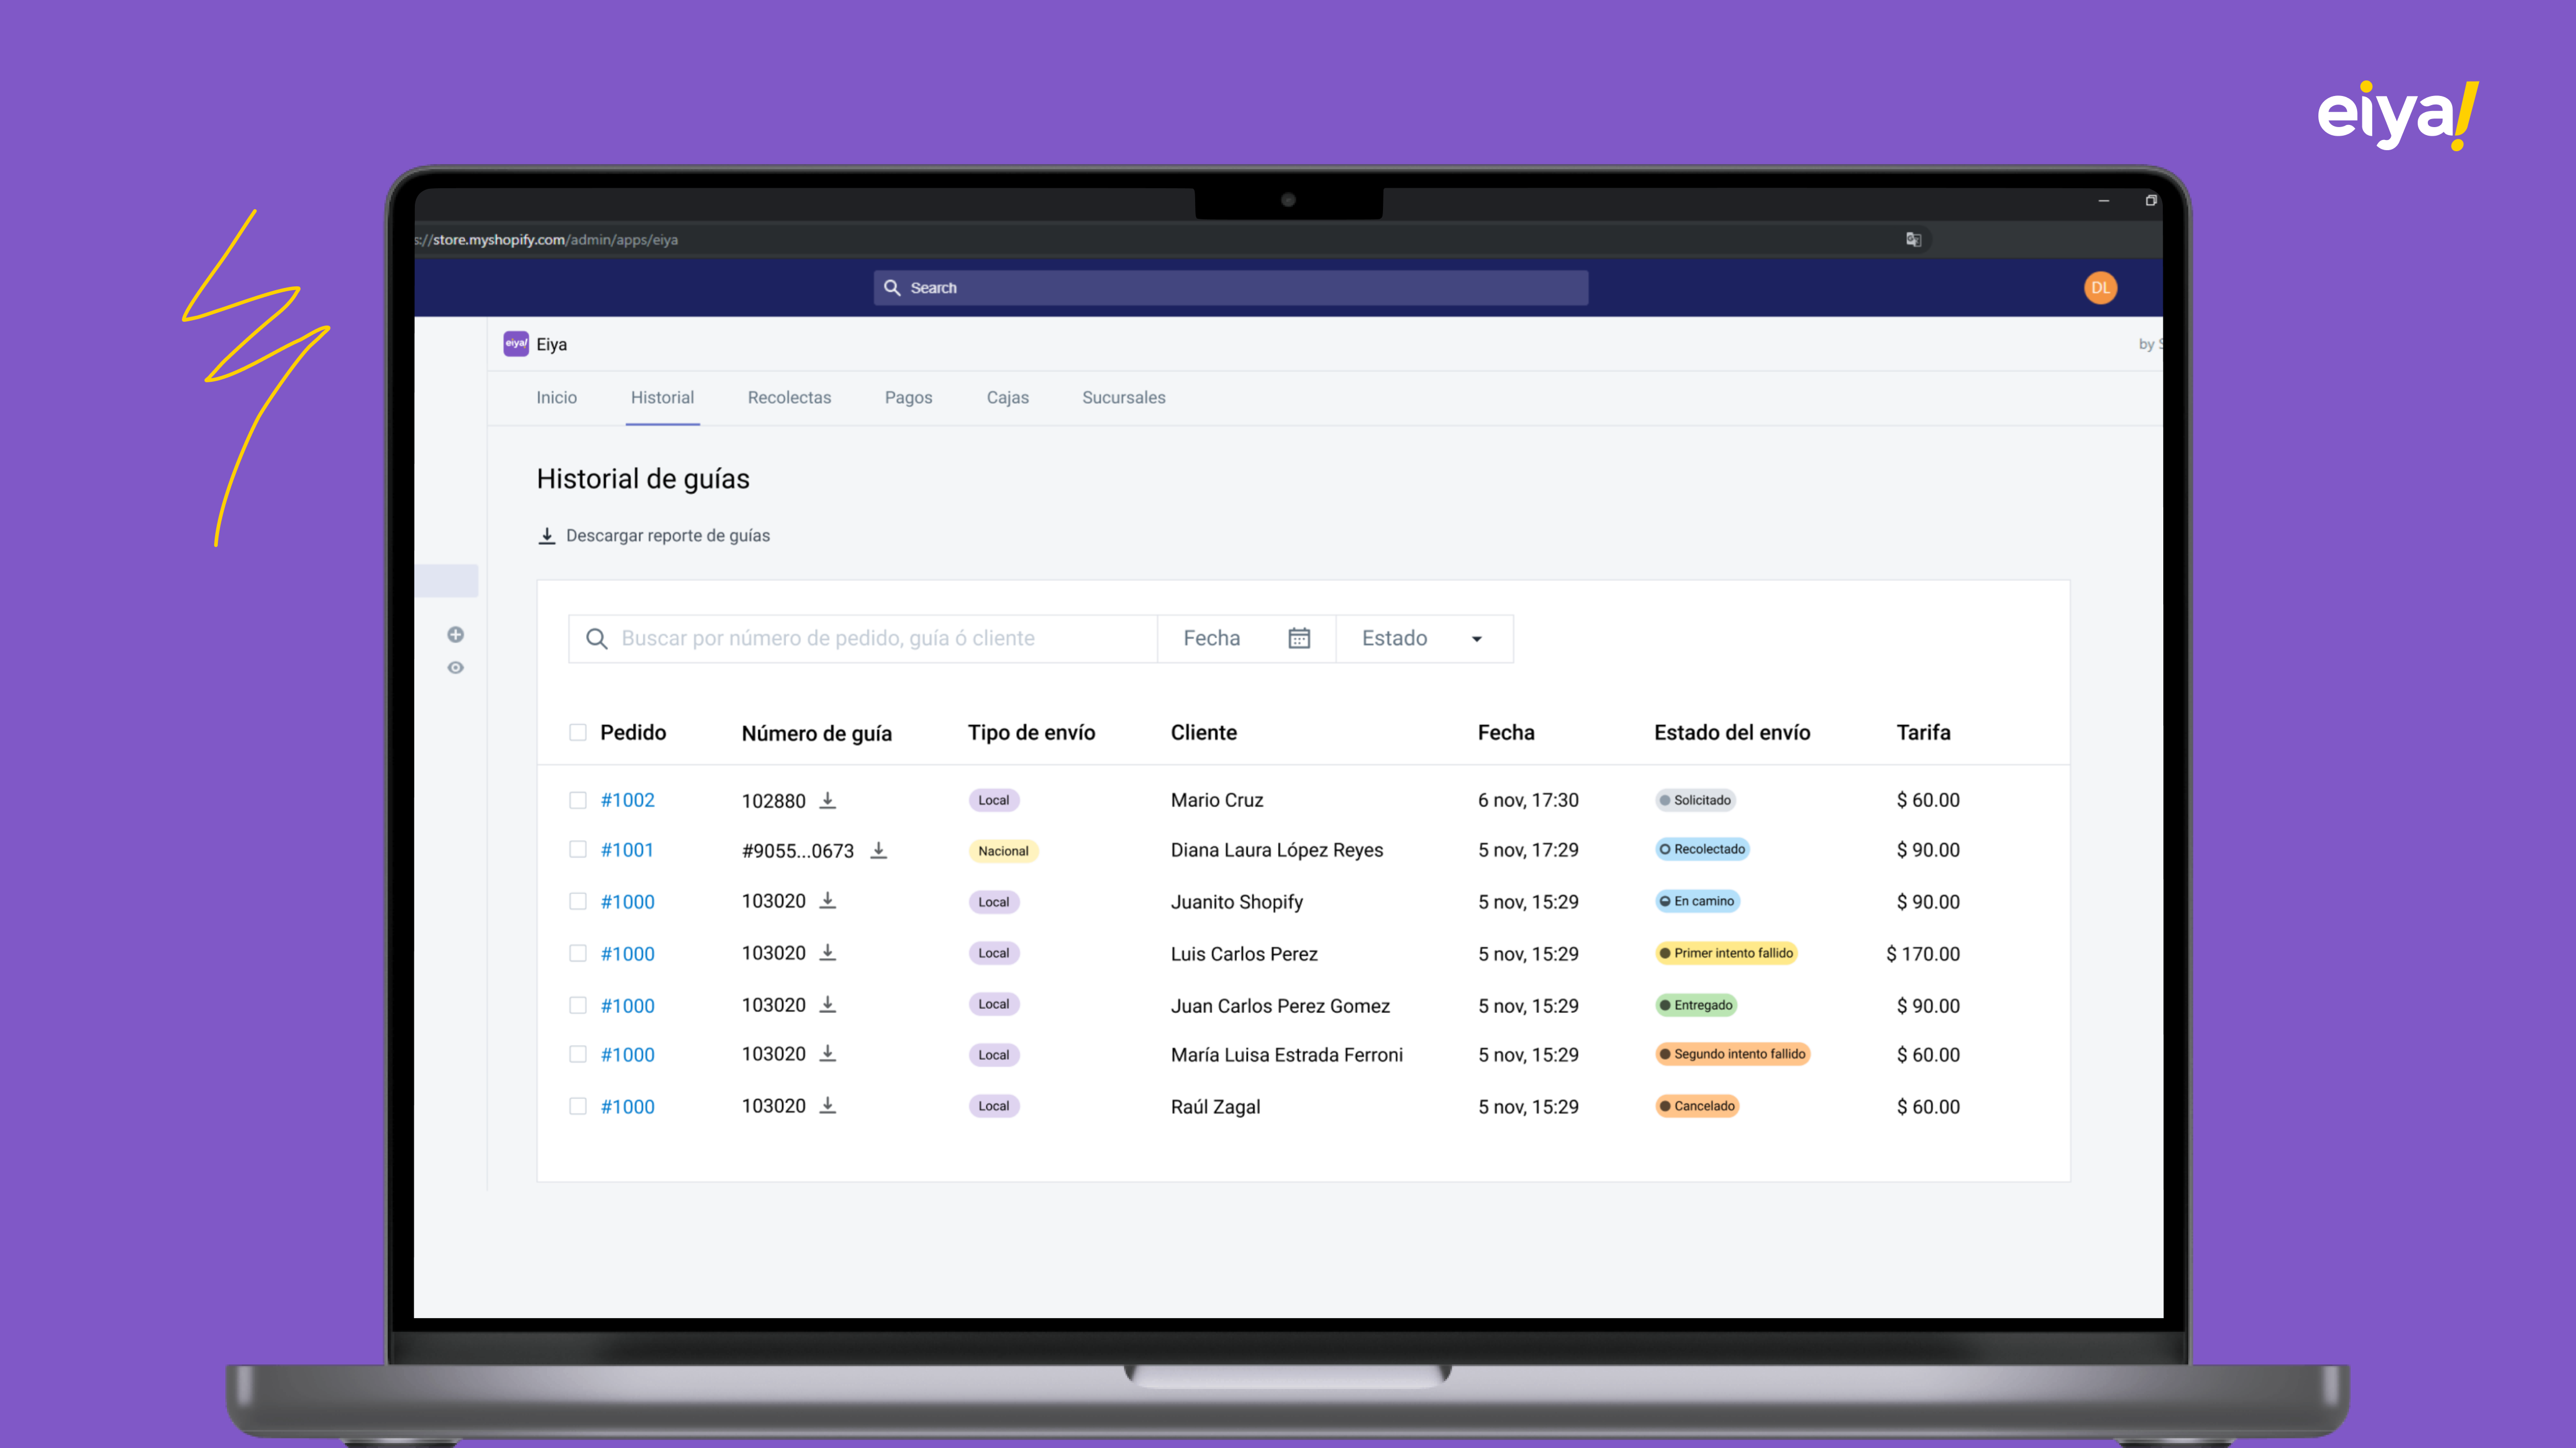Click the Eiya app logo icon
The image size is (2576, 1448).
(x=516, y=344)
